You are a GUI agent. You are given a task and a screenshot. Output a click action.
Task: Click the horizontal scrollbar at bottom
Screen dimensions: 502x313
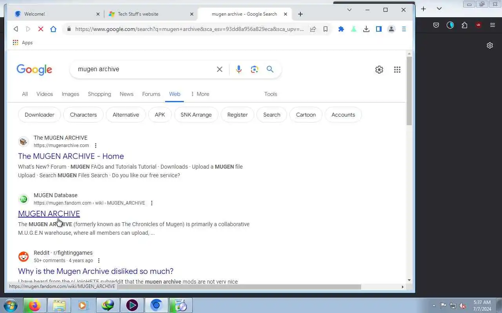[239, 287]
